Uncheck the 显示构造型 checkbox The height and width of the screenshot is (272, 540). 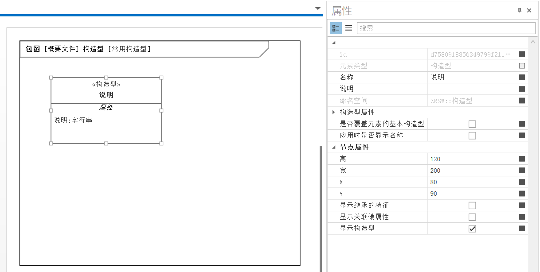(x=472, y=229)
